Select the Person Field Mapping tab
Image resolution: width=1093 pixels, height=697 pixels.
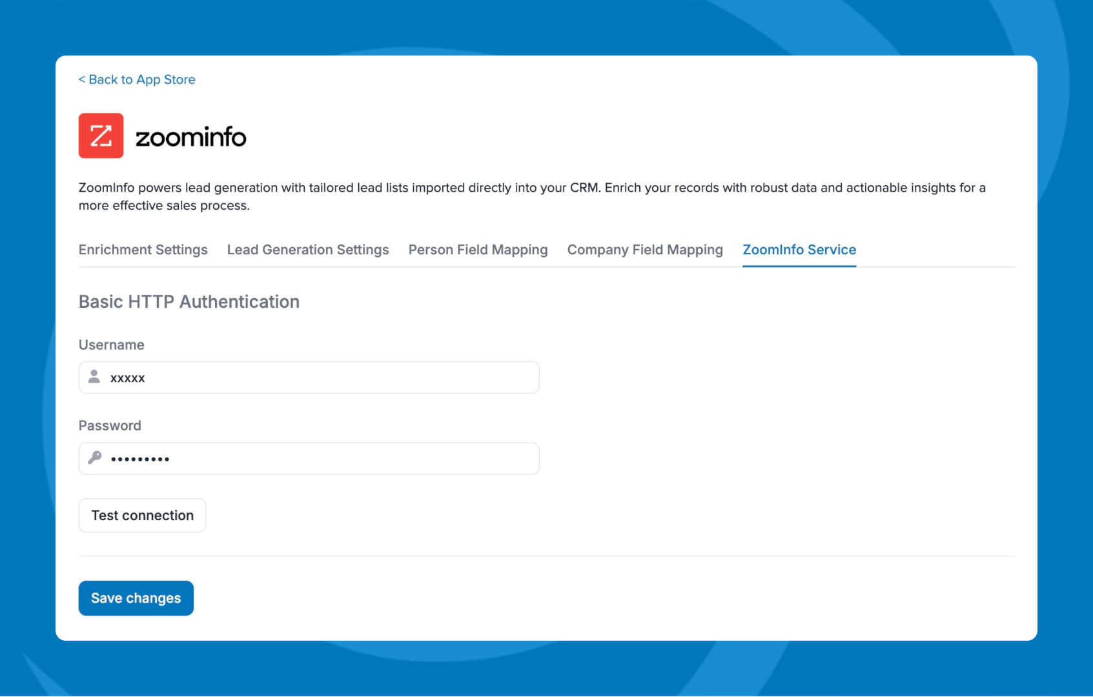coord(478,250)
